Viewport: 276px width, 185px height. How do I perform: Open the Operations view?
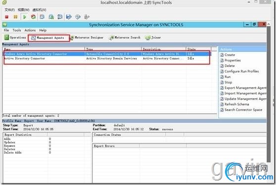tap(15, 37)
